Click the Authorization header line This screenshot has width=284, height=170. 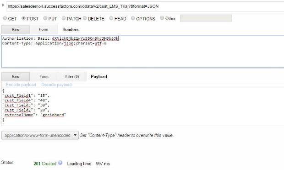coord(60,38)
